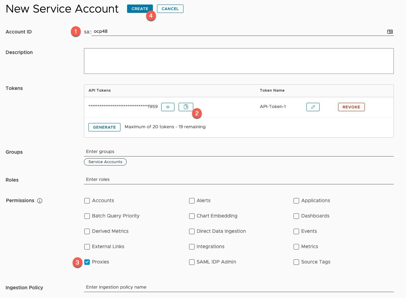Tick the Chart Embedding checkbox
The image size is (406, 298).
[x=192, y=216]
